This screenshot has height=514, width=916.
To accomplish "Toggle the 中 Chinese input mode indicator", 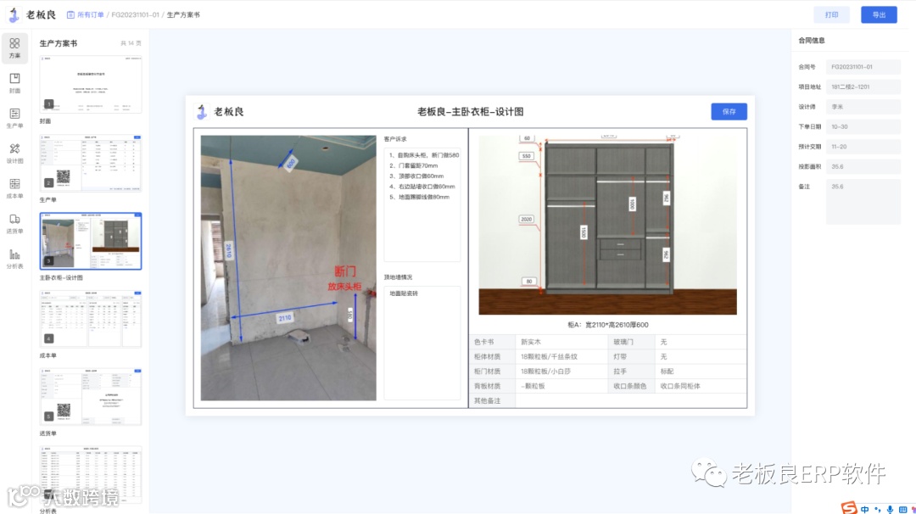I will click(x=864, y=509).
